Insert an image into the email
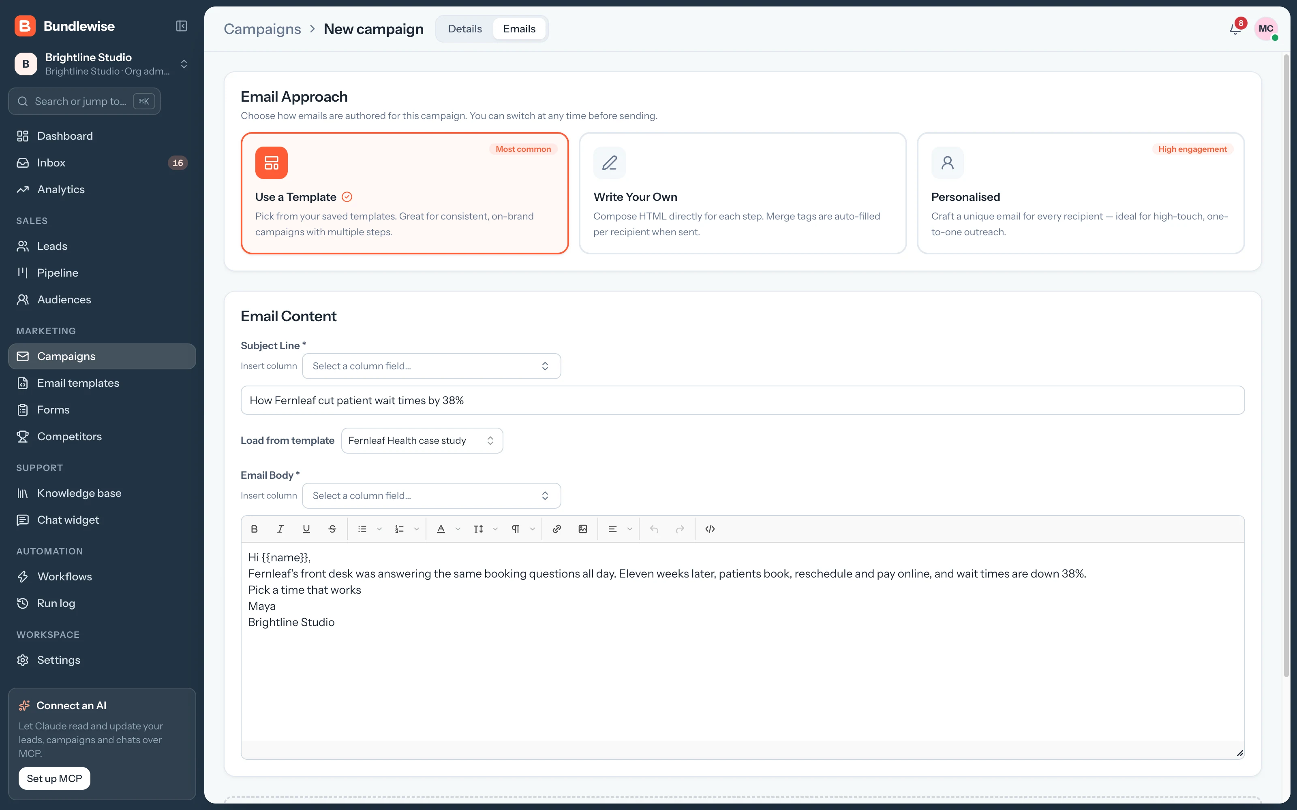This screenshot has height=810, width=1297. pos(582,529)
